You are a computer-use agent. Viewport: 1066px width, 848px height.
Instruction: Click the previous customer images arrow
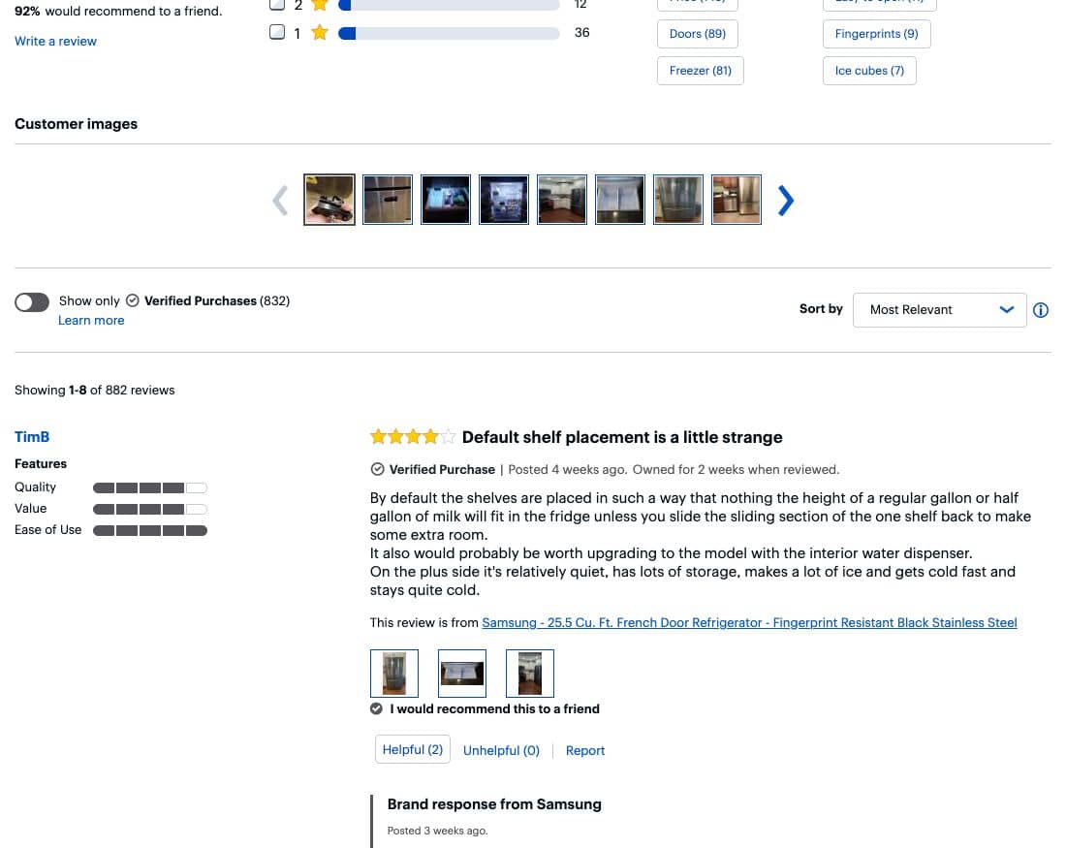(x=280, y=201)
